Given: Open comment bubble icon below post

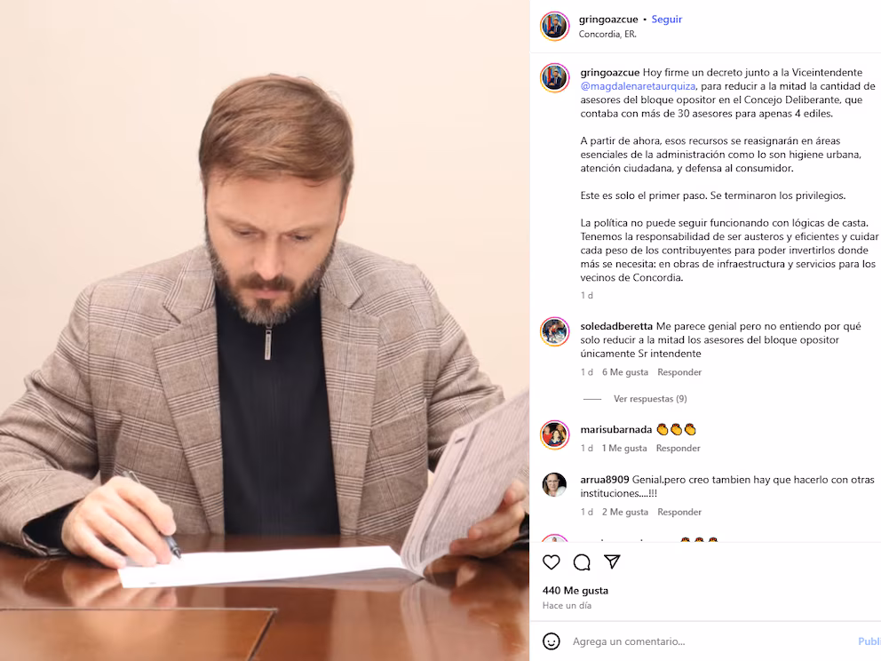Looking at the screenshot, I should point(582,562).
